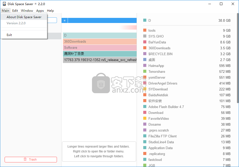Click teal swatch beside Adobe Flash Builder
The image size is (239, 167).
145,106
